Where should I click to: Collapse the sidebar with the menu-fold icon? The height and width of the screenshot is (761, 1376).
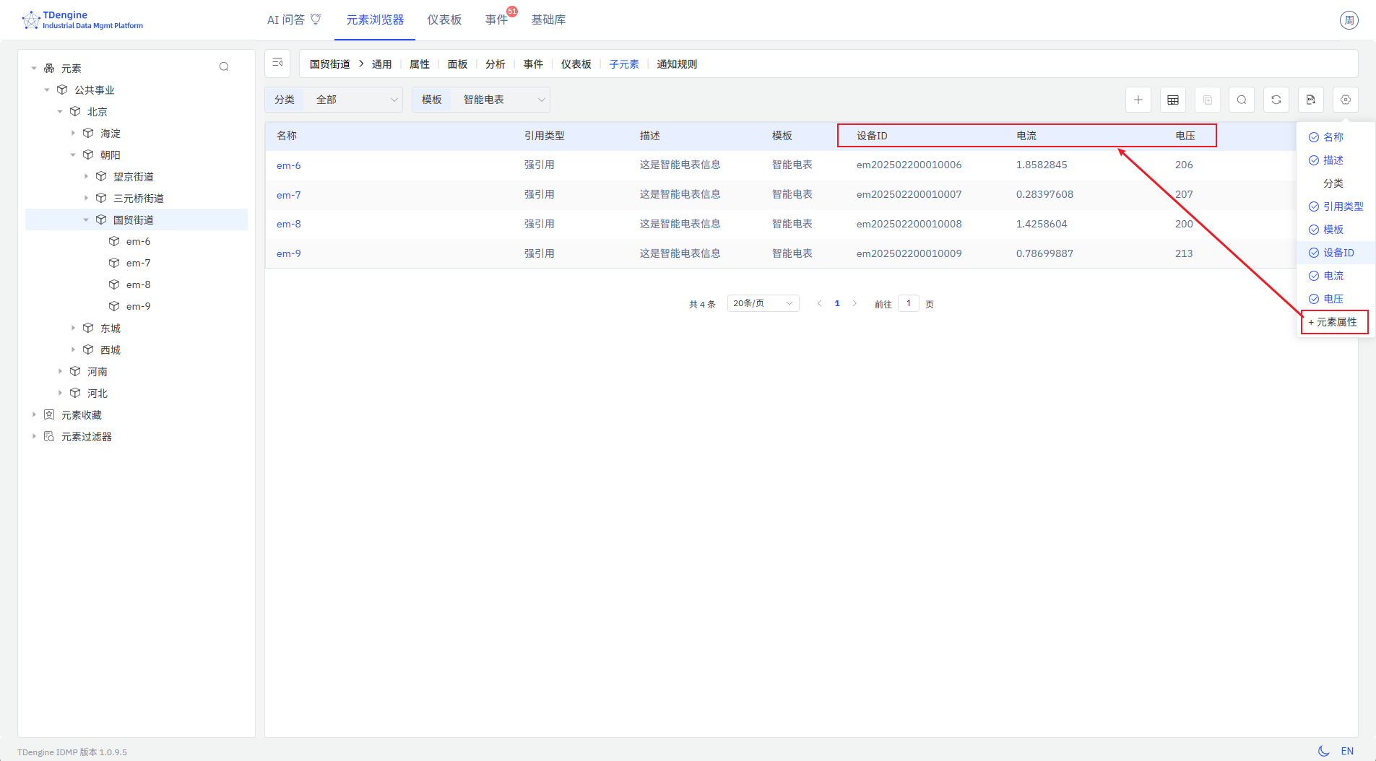(x=277, y=64)
